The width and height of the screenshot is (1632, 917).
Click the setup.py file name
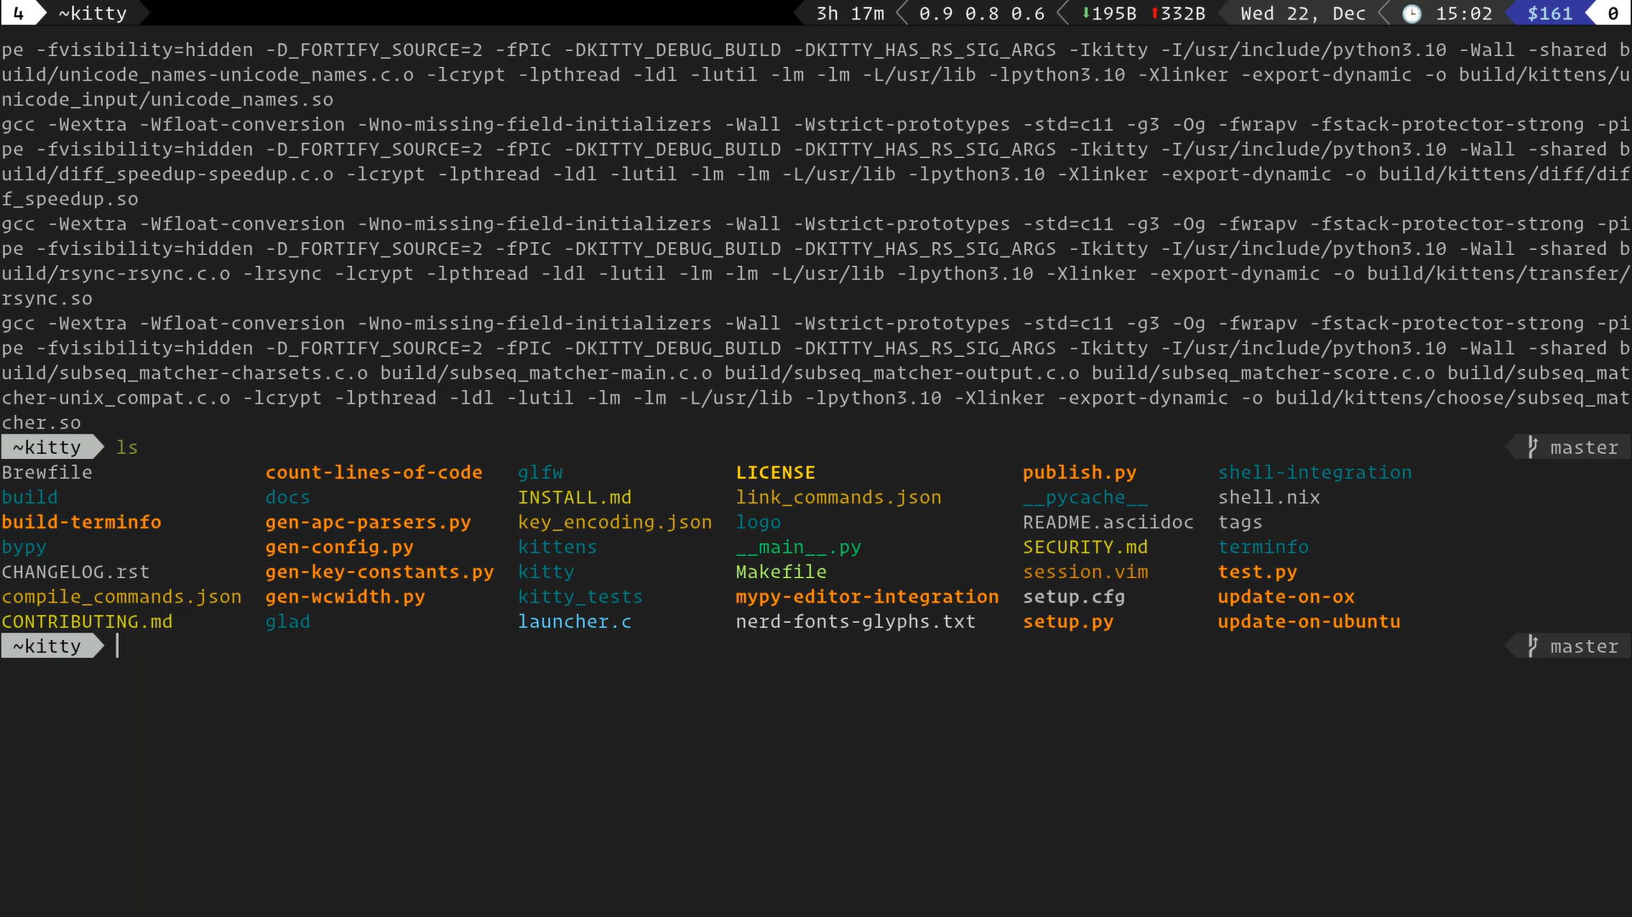(x=1068, y=621)
